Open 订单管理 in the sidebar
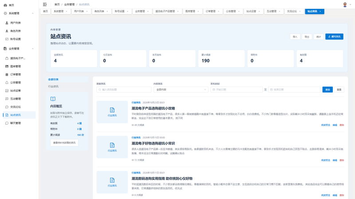355x199 pixels. point(16,74)
